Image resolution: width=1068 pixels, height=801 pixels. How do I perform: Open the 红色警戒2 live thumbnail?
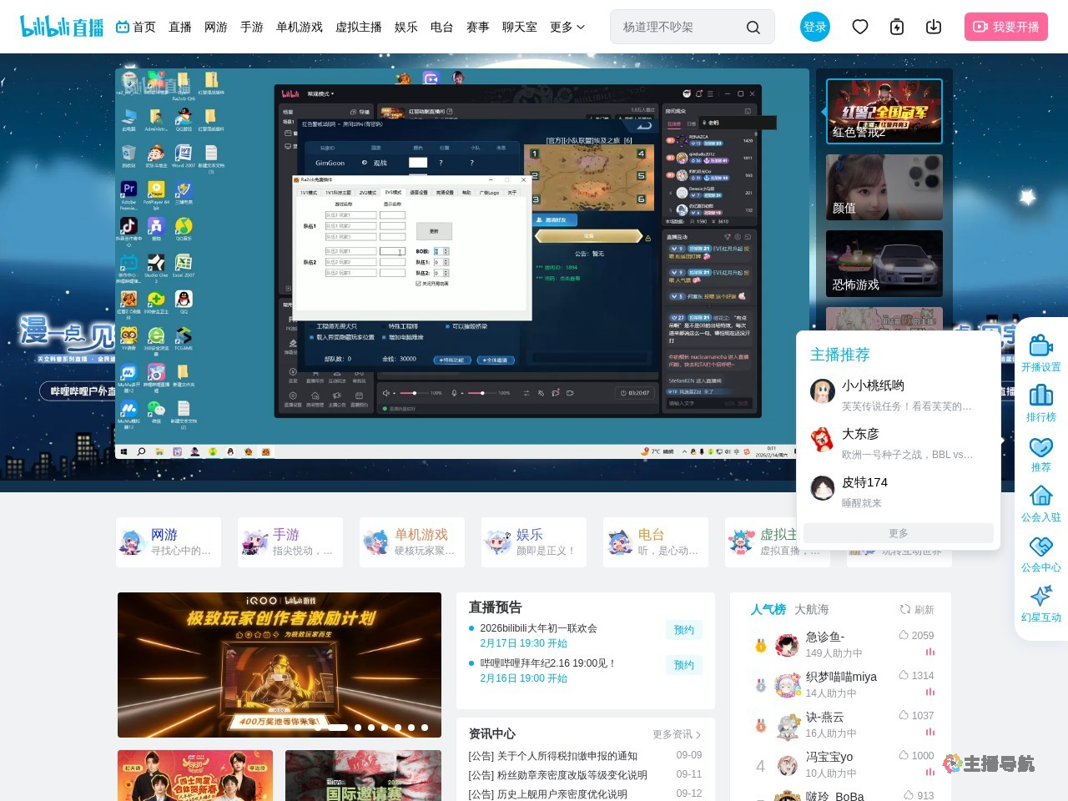[884, 111]
